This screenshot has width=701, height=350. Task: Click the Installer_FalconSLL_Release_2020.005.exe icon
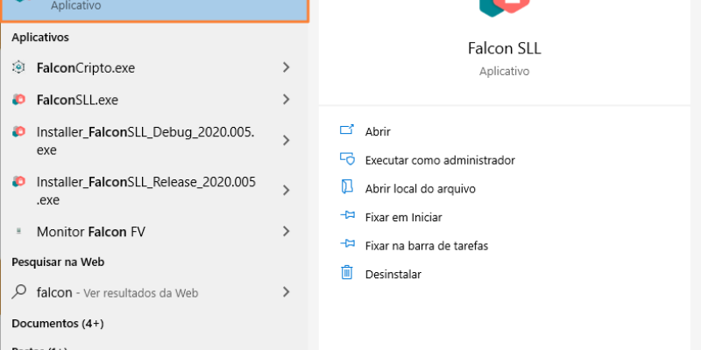pyautogui.click(x=18, y=182)
